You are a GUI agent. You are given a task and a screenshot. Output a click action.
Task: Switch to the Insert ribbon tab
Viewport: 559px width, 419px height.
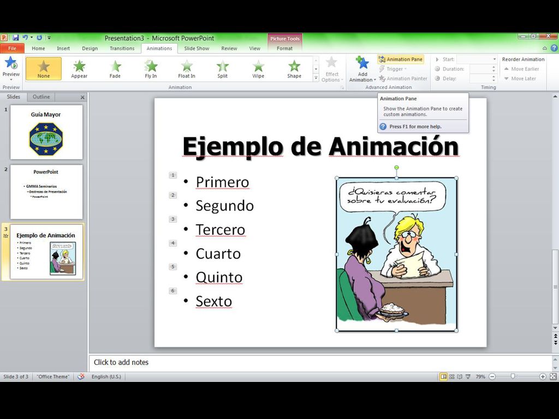[63, 49]
